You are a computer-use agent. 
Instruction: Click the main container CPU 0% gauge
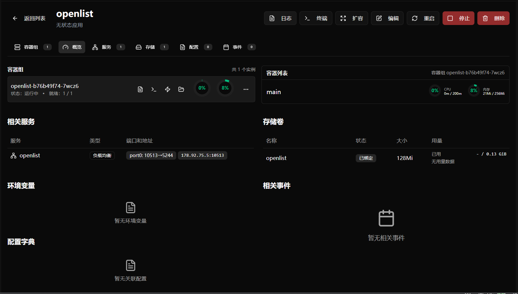(435, 91)
